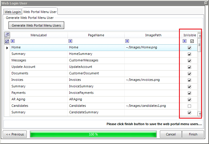This screenshot has height=144, width=209.
Task: Select the CustomerDocument cell
Action: [x=96, y=73]
